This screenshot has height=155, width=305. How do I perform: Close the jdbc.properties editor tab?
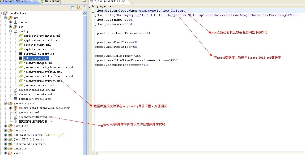[x=123, y=1]
